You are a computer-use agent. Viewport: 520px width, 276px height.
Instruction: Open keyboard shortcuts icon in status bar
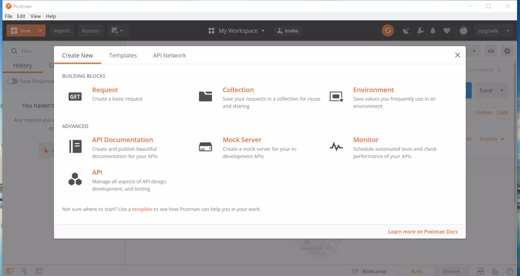pos(495,271)
